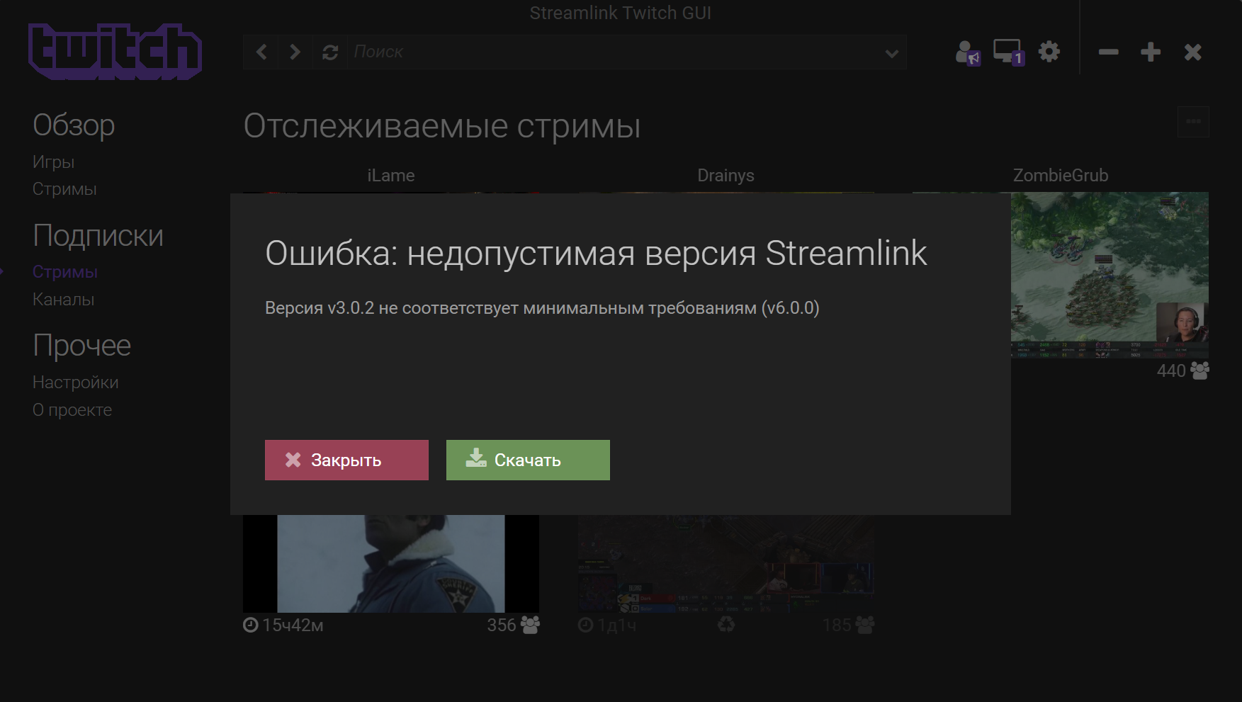Viewport: 1242px width, 702px height.
Task: Go forward with the right arrow
Action: point(295,52)
